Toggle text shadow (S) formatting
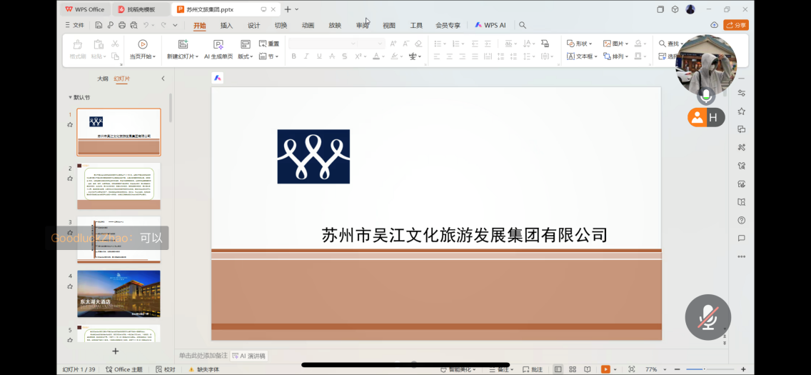811x375 pixels. pyautogui.click(x=345, y=56)
